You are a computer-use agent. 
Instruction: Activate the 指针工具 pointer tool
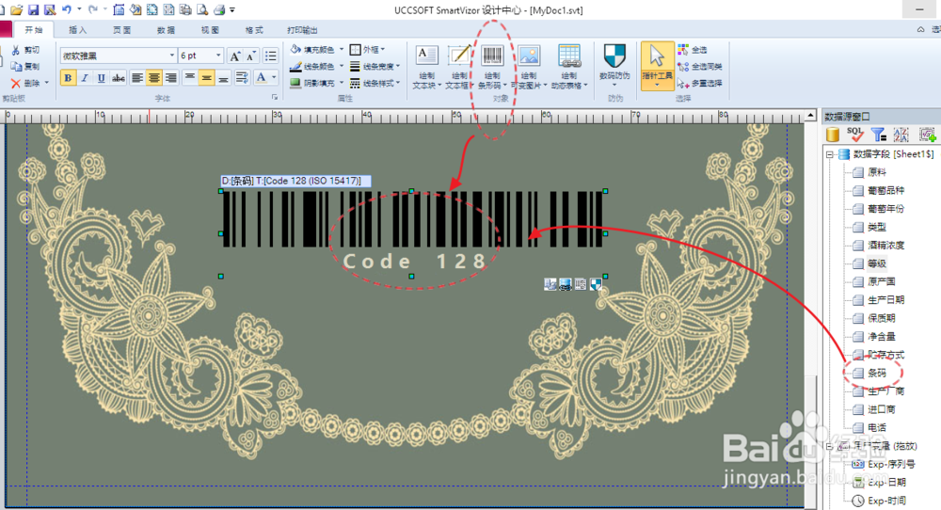click(x=657, y=66)
